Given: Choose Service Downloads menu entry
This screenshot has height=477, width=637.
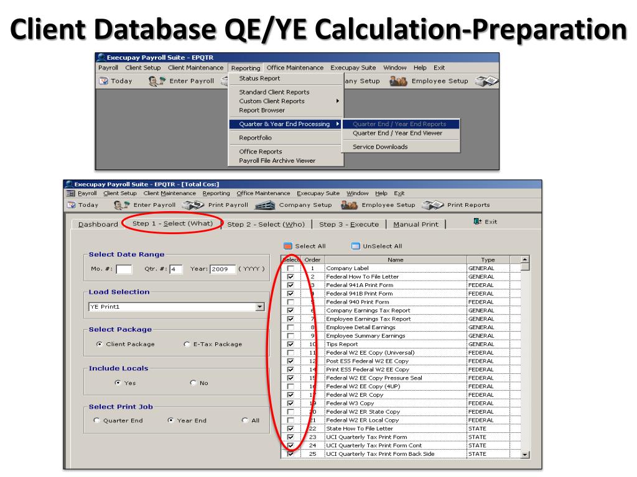Looking at the screenshot, I should [x=380, y=147].
